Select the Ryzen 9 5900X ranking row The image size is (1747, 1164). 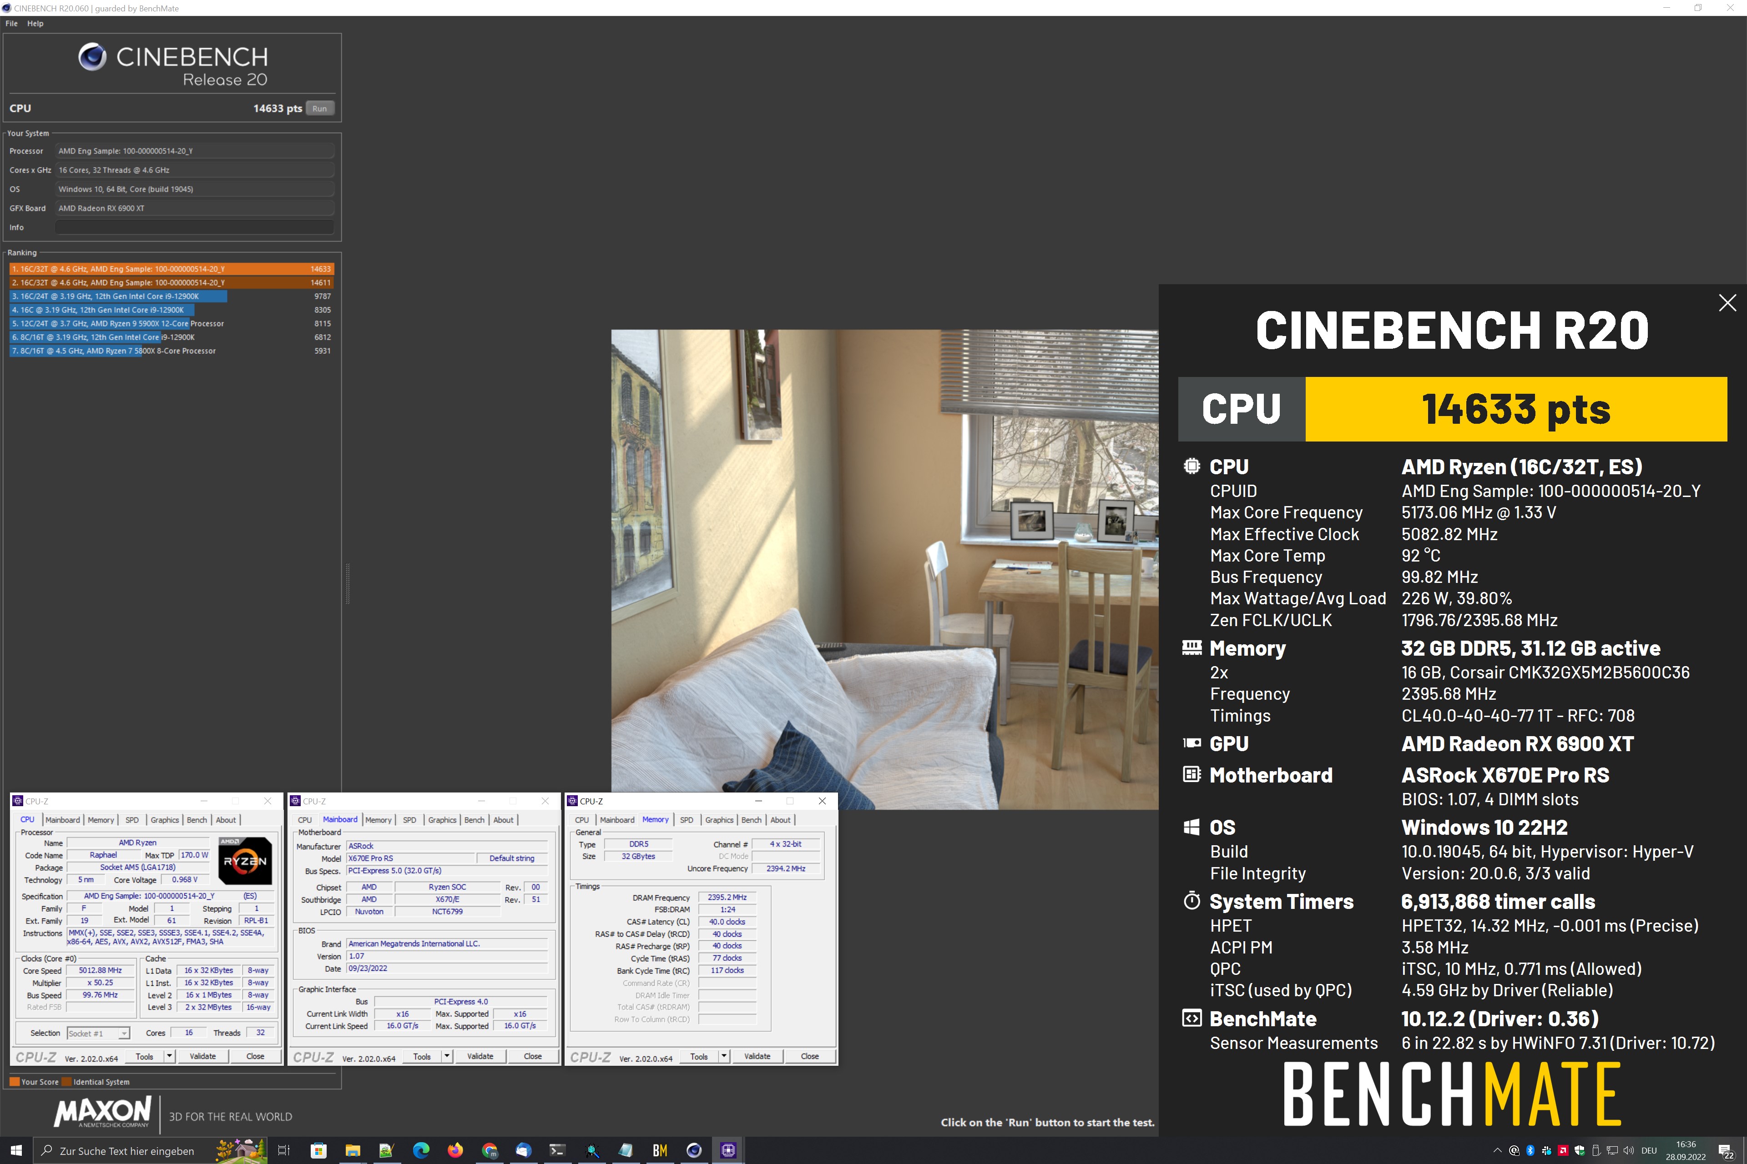point(171,324)
